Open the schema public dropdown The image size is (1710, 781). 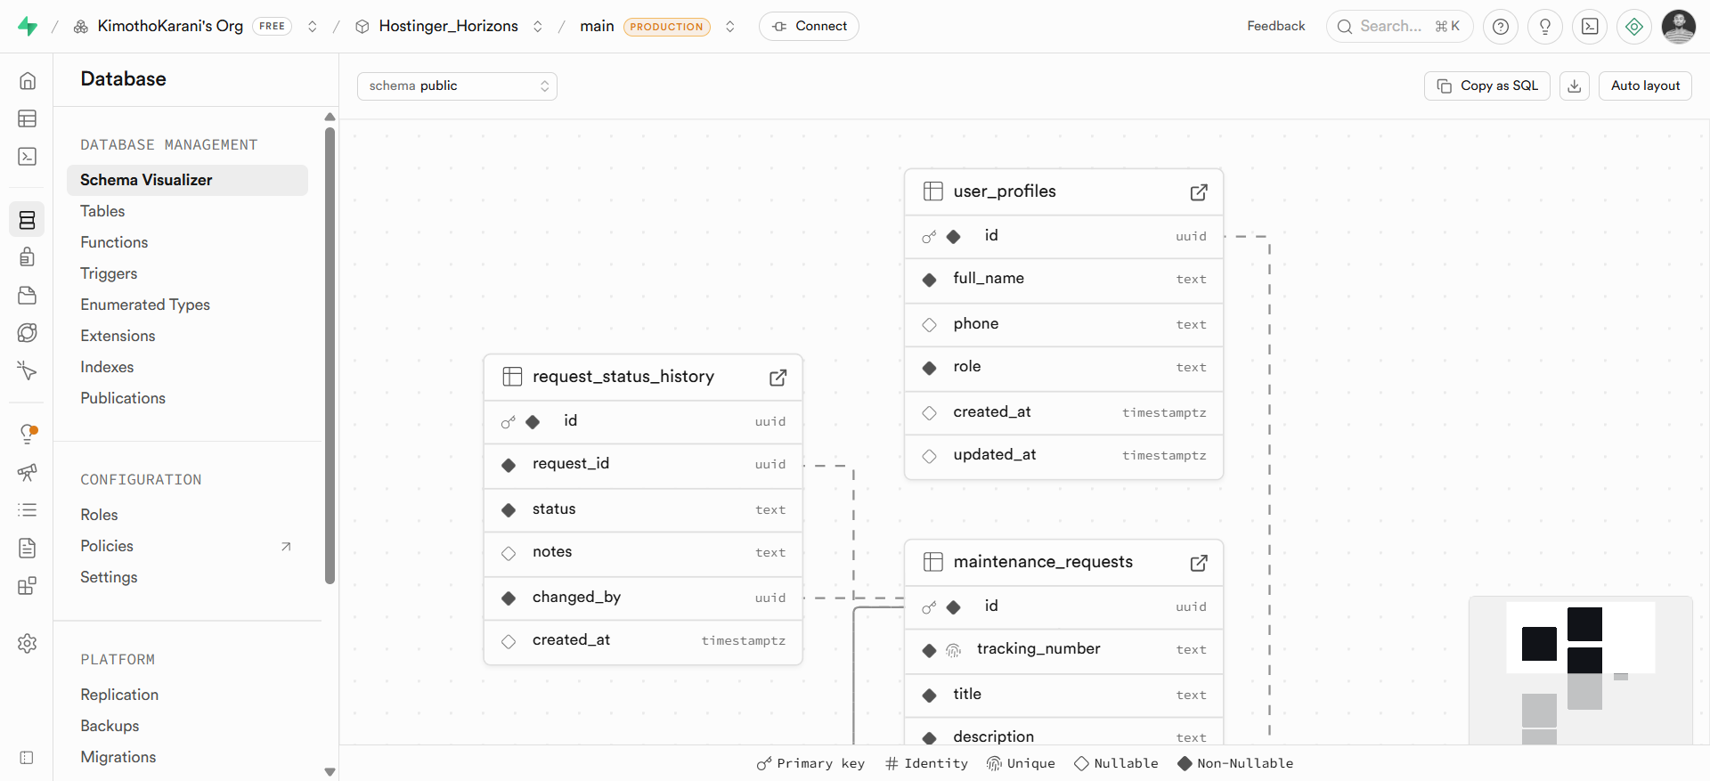coord(457,85)
